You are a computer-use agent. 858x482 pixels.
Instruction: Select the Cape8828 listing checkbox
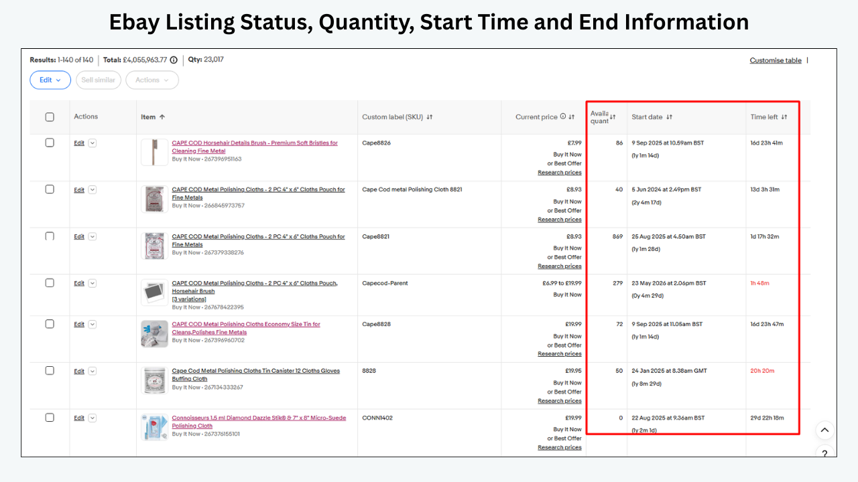[x=50, y=324]
